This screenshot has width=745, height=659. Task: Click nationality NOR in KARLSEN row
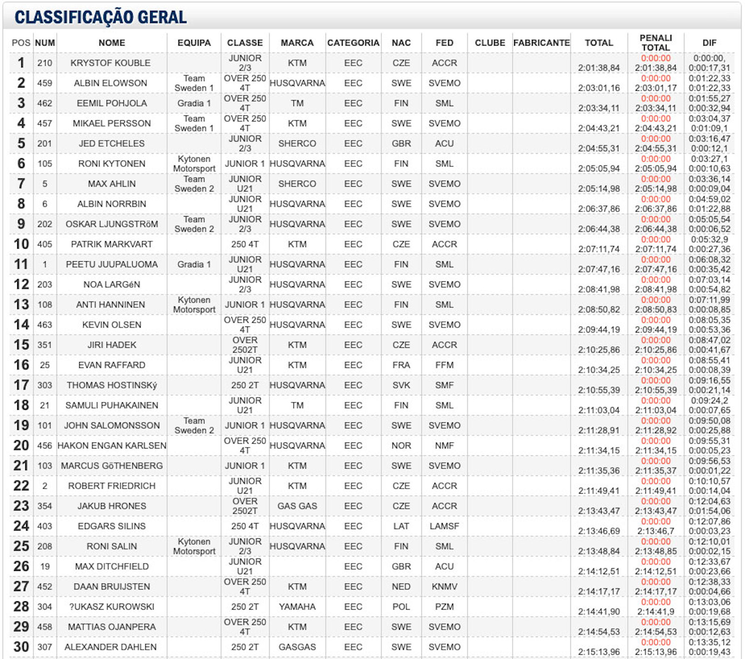coord(401,446)
